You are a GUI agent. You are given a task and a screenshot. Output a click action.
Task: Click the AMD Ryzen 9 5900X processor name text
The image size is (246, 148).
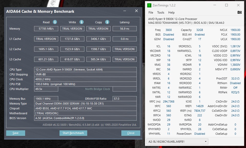pos(173,19)
